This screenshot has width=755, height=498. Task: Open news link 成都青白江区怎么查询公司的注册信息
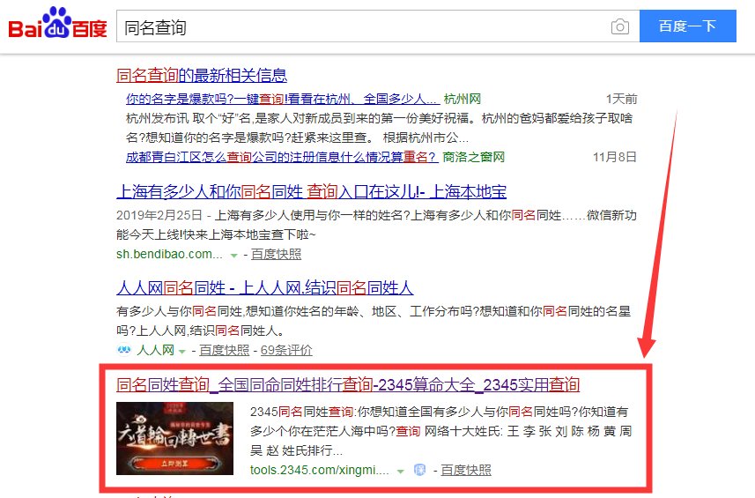(282, 157)
